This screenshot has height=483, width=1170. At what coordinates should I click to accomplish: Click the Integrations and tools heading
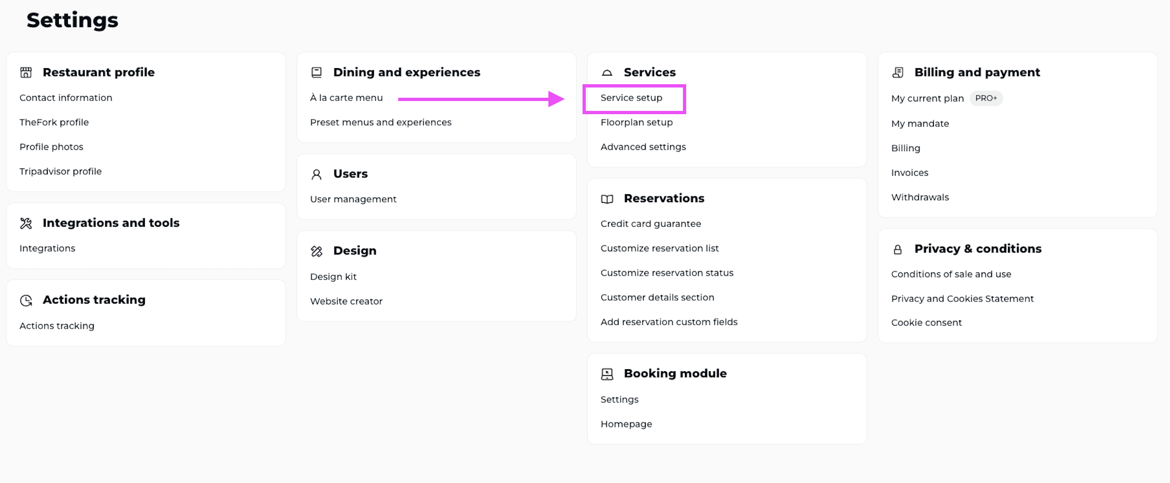coord(111,223)
